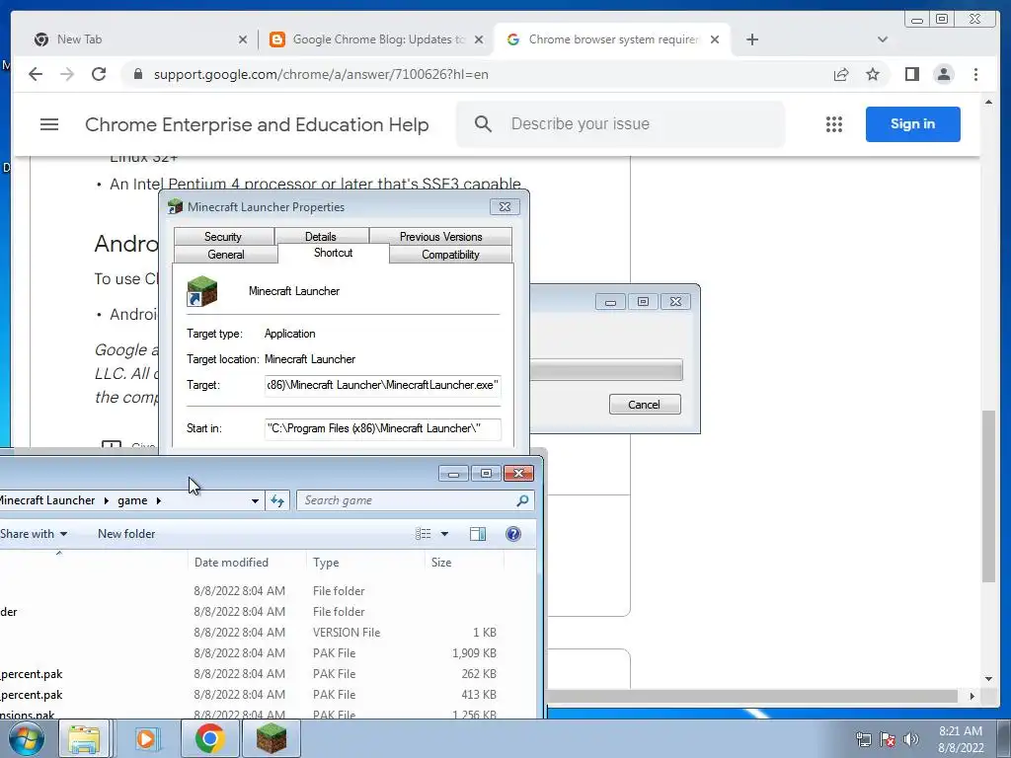Click the Chrome page vertical scrollbar thumb
The image size is (1011, 758).
988,495
